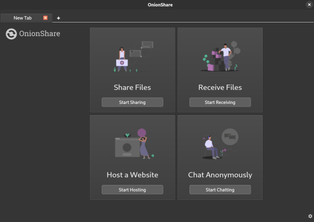
Task: Select the New Tab tab
Action: click(23, 18)
